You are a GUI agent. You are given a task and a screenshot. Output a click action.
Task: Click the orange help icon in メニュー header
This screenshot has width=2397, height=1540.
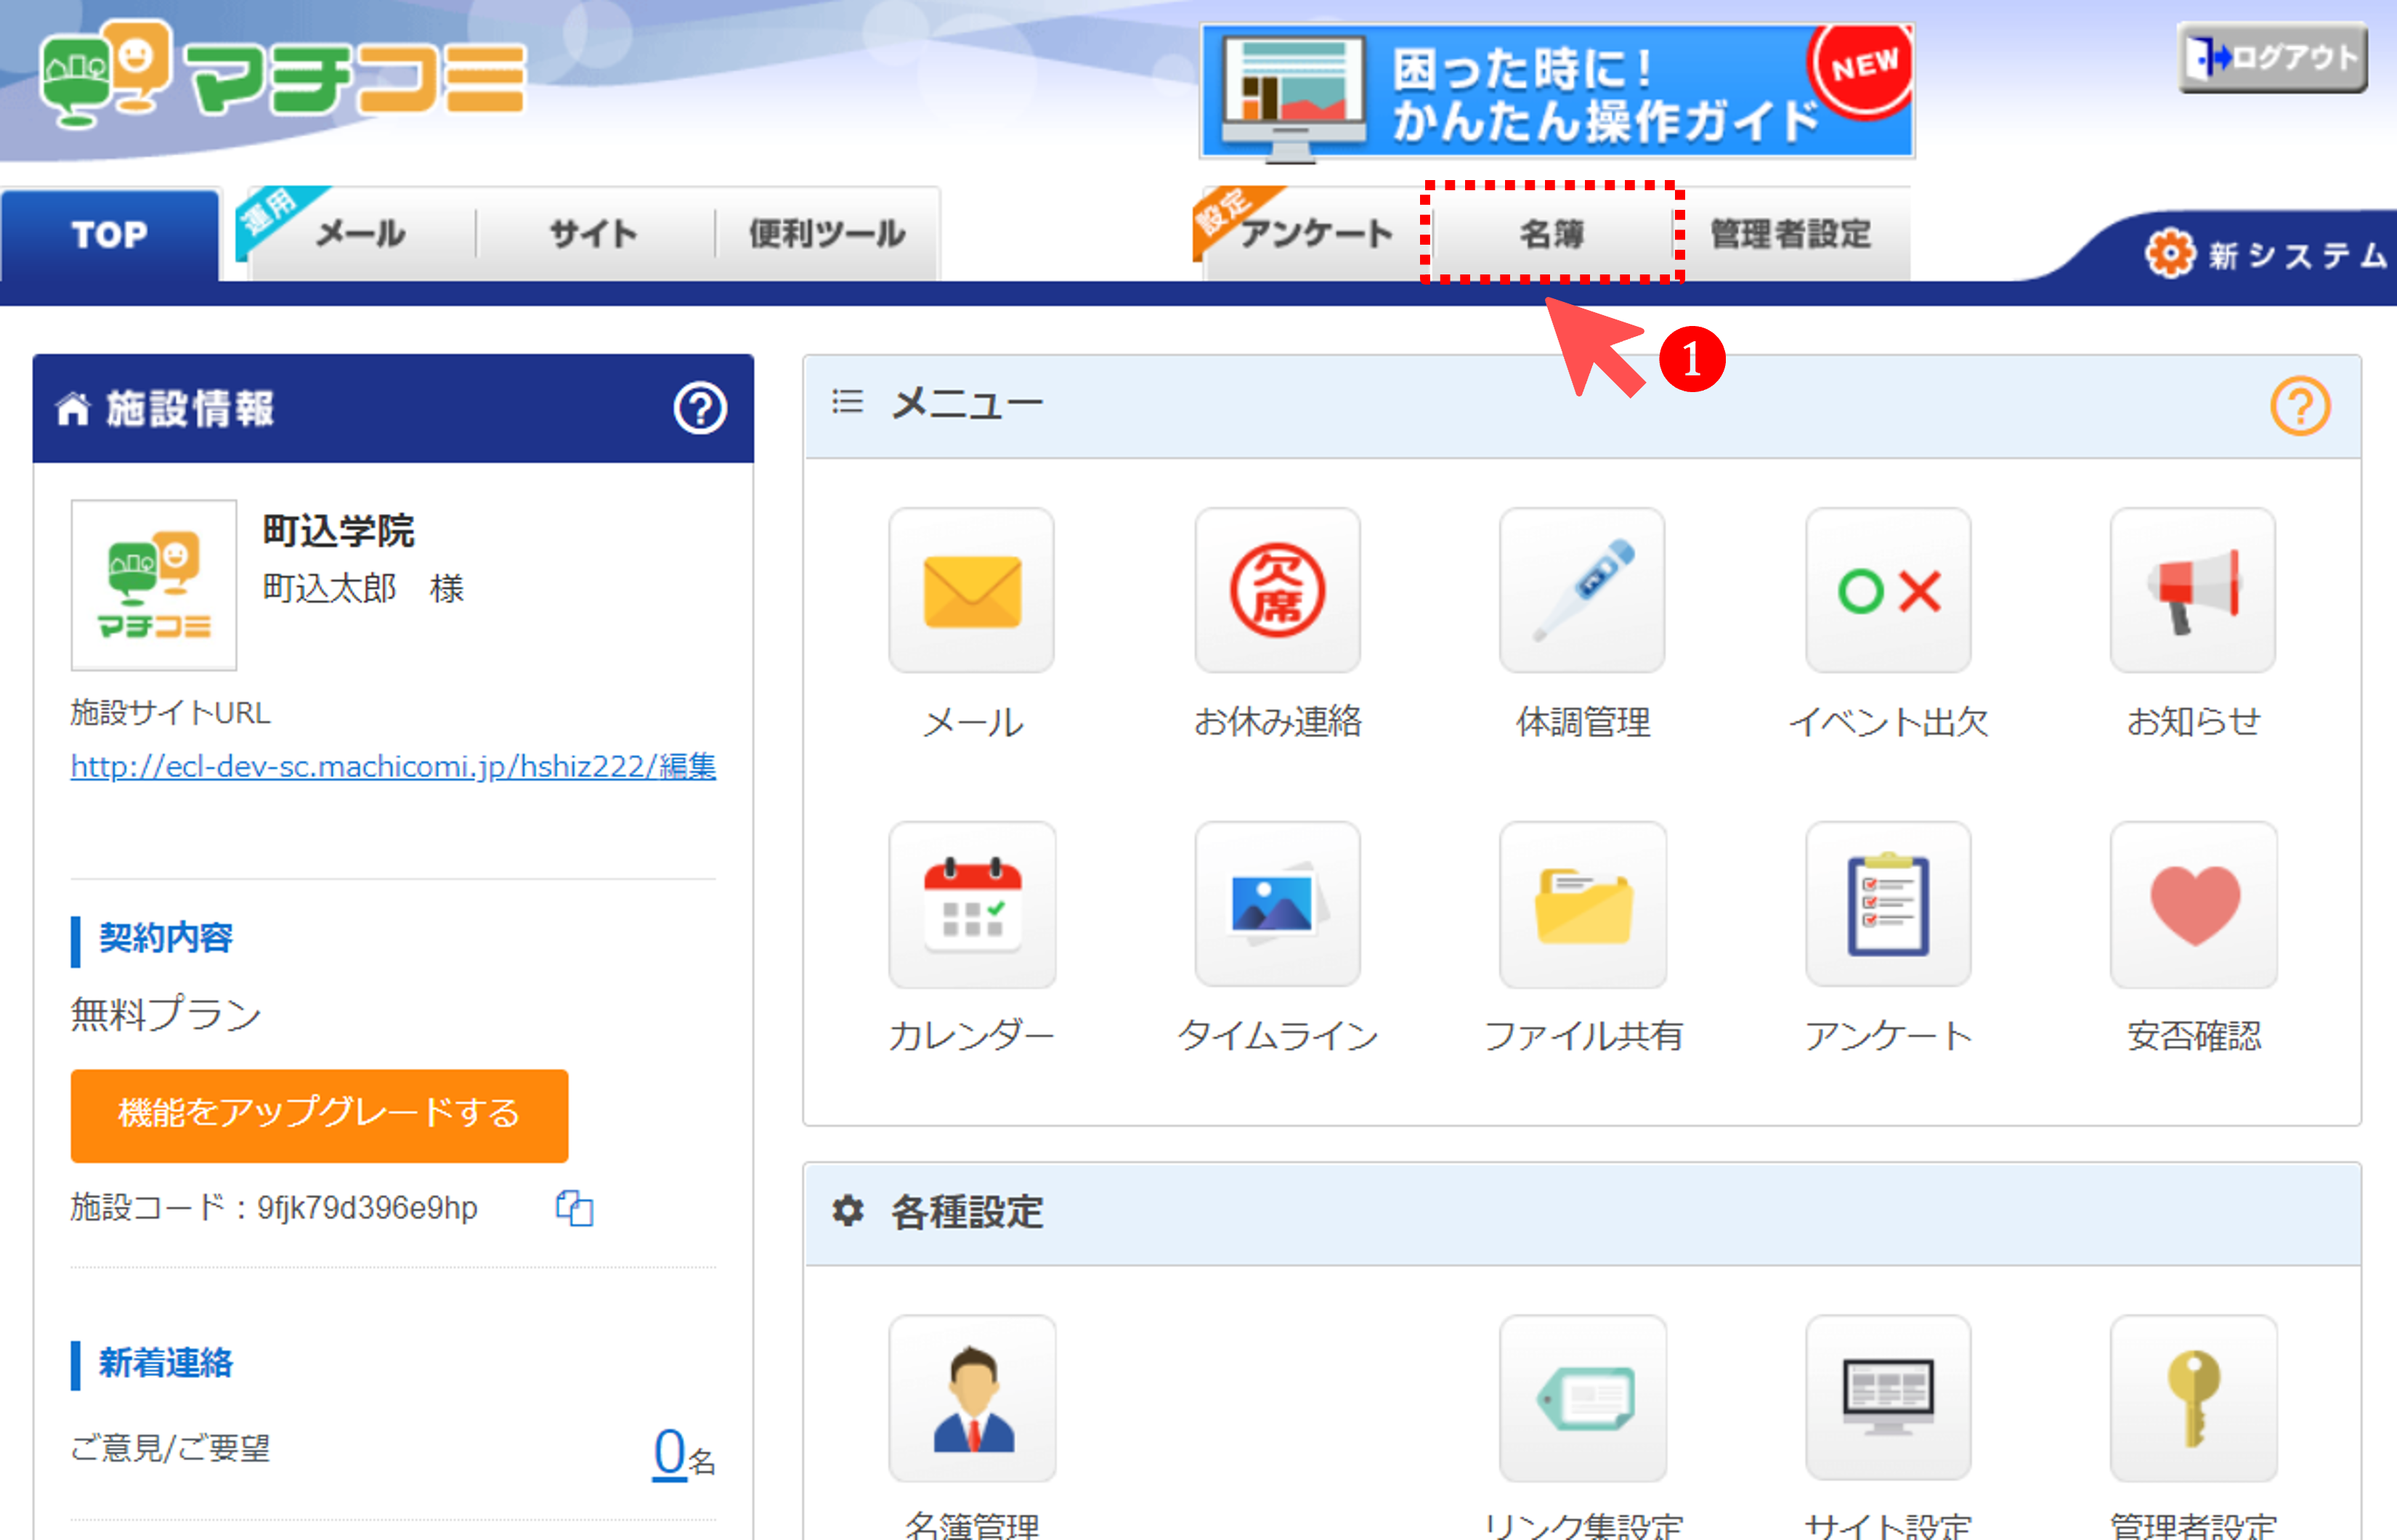[x=2300, y=406]
